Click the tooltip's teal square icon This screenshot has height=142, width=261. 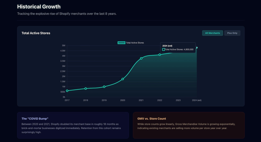[164, 49]
